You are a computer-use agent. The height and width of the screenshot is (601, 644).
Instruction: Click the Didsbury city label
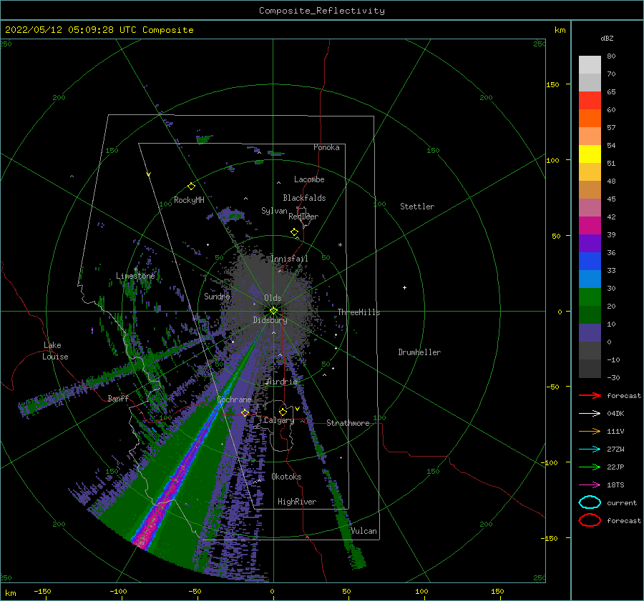270,320
